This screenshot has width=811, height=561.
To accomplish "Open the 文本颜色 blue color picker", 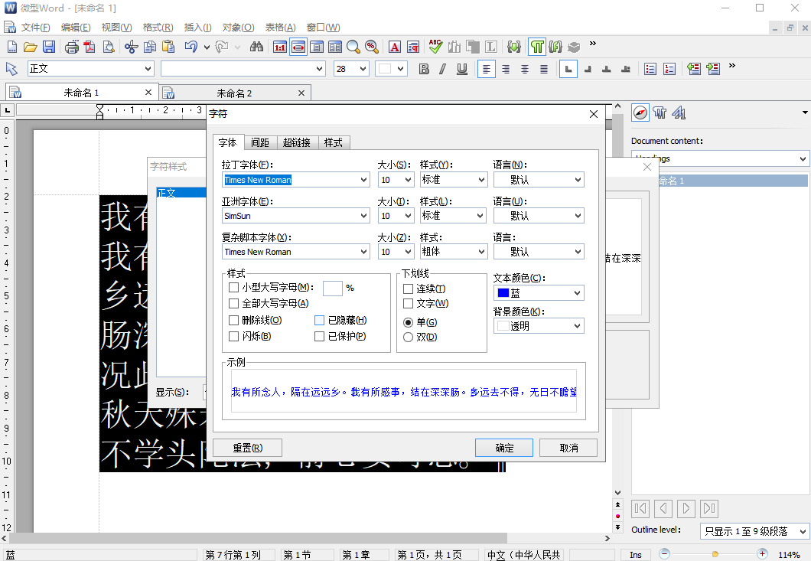I will point(539,293).
